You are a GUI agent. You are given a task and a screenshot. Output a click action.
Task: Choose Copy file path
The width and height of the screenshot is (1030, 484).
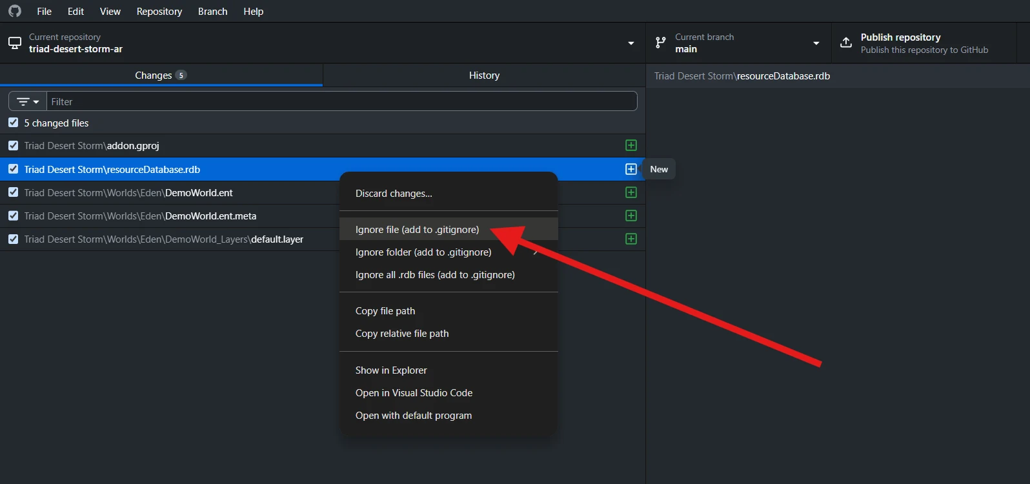pos(449,311)
